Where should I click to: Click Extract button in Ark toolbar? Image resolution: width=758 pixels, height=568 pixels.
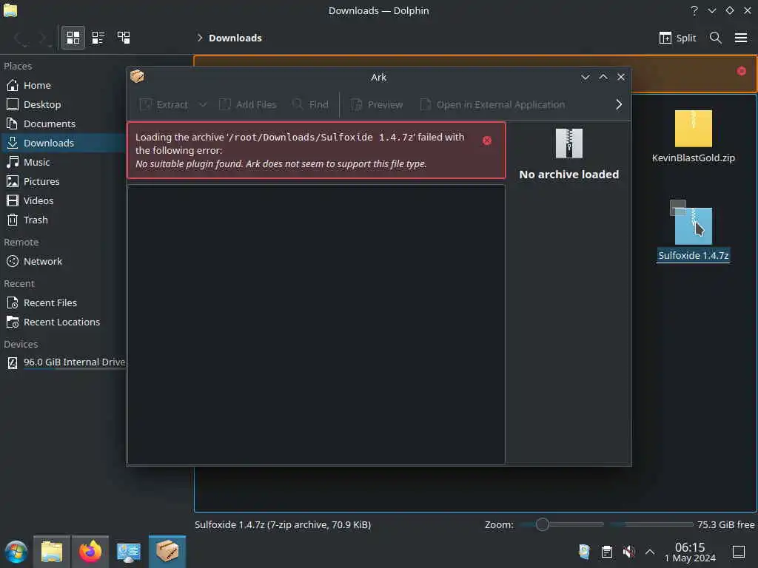tap(164, 104)
